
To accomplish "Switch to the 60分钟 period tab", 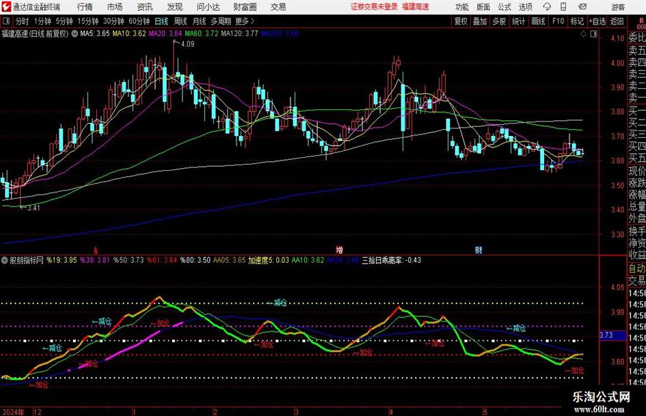I will pyautogui.click(x=139, y=21).
